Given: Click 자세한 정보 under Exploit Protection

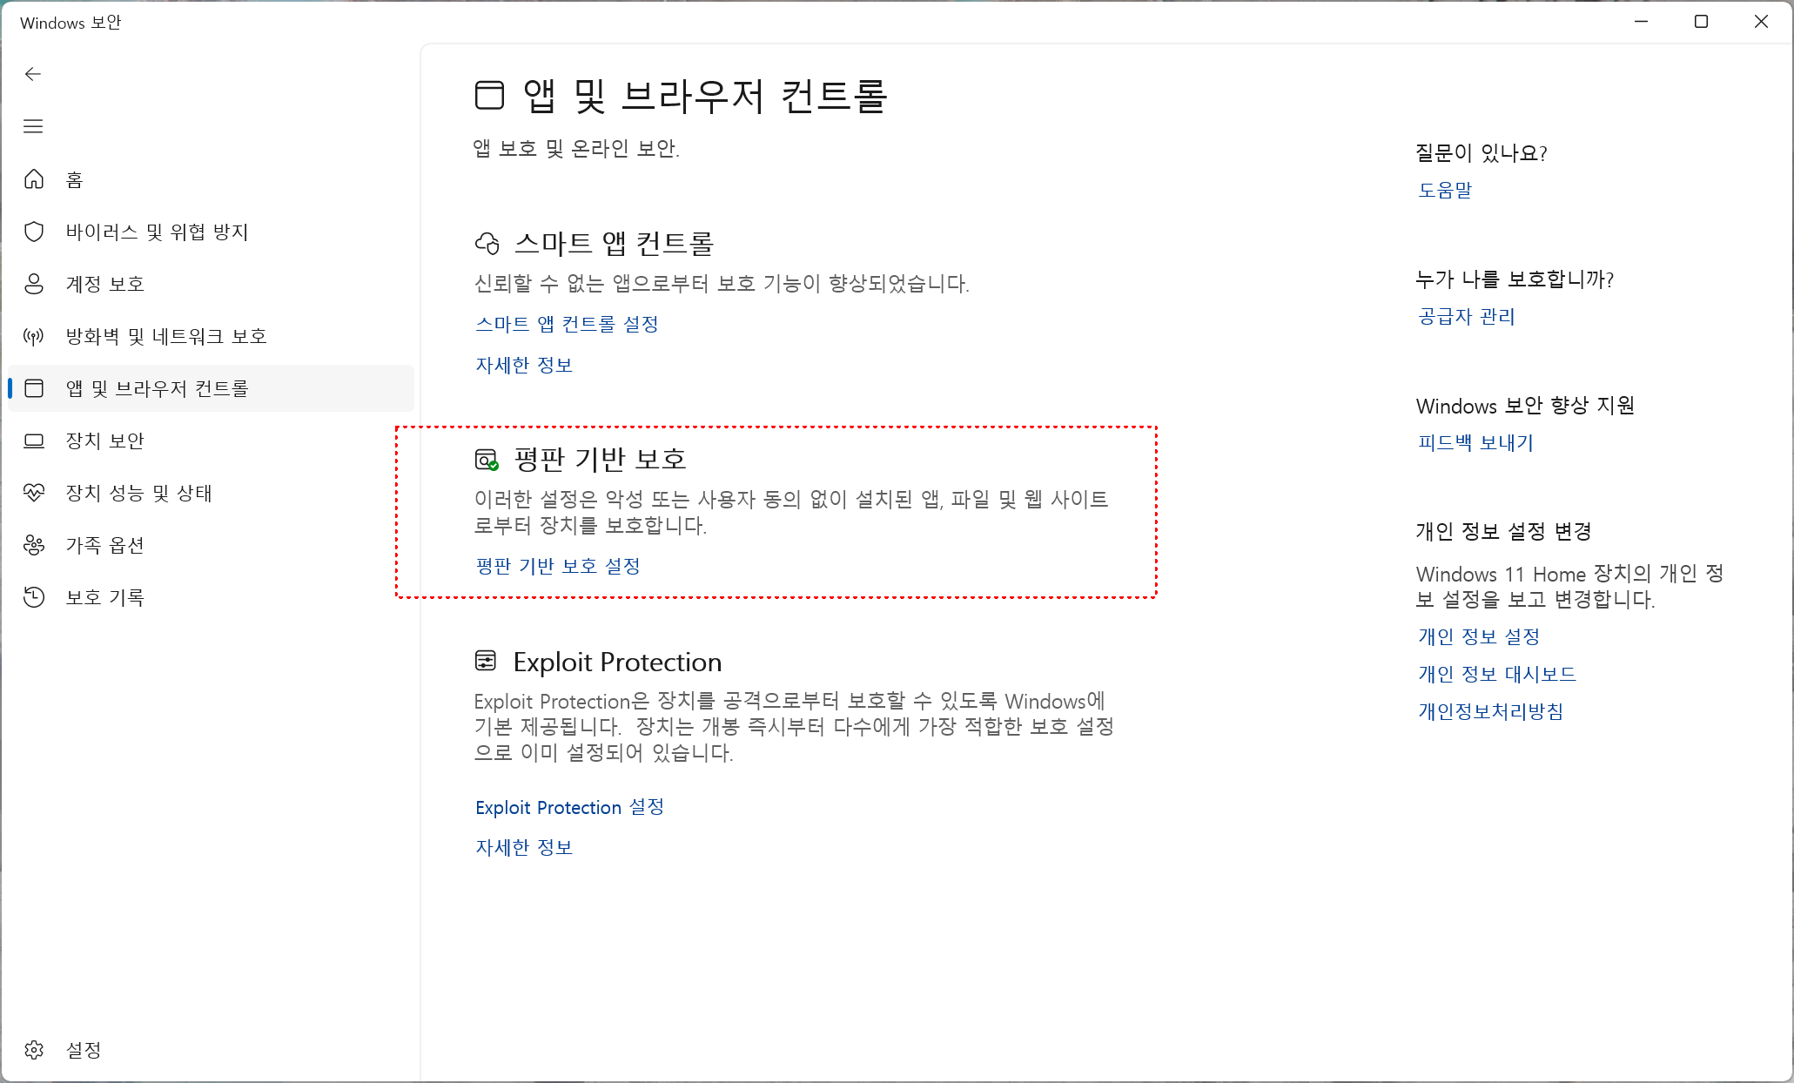Looking at the screenshot, I should click(523, 846).
